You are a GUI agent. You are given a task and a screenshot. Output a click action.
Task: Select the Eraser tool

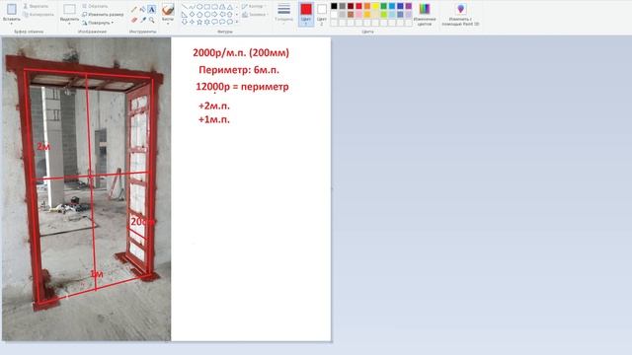[x=134, y=20]
